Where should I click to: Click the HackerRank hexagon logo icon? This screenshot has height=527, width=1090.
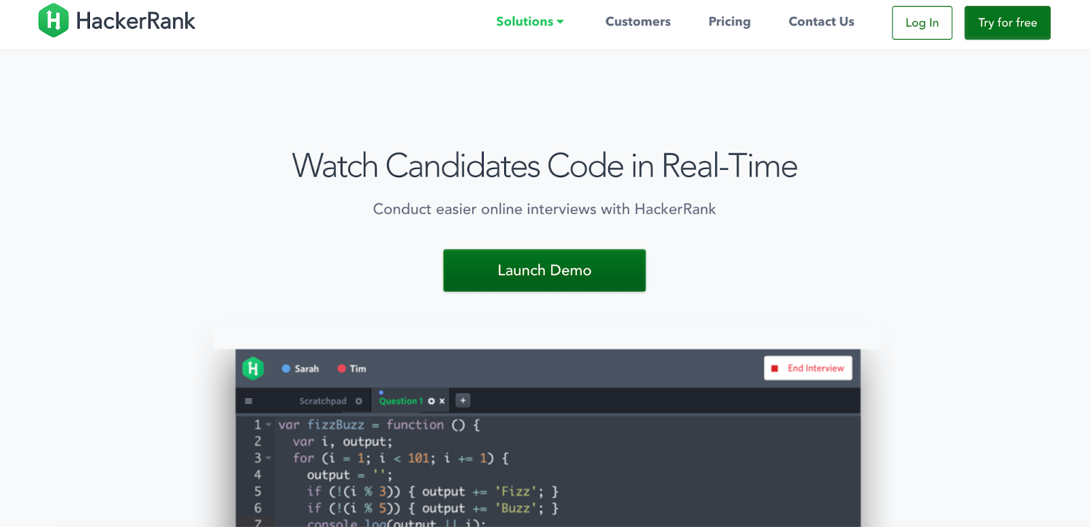tap(53, 20)
